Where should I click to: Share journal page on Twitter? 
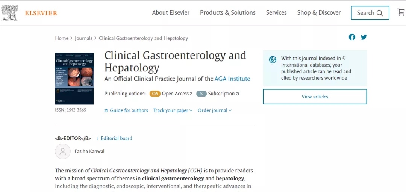tap(364, 37)
